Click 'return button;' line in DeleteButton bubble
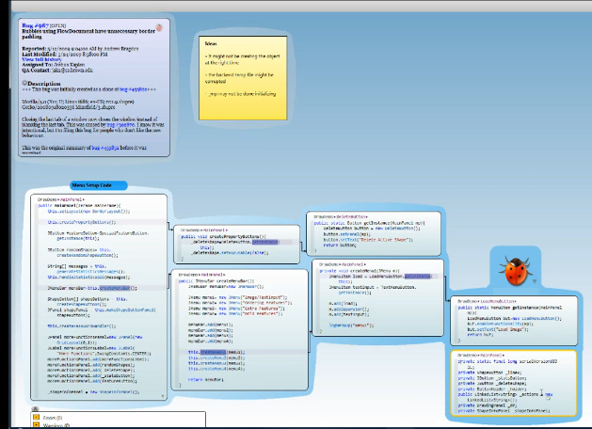Screen dimensions: 592x429 (340, 245)
